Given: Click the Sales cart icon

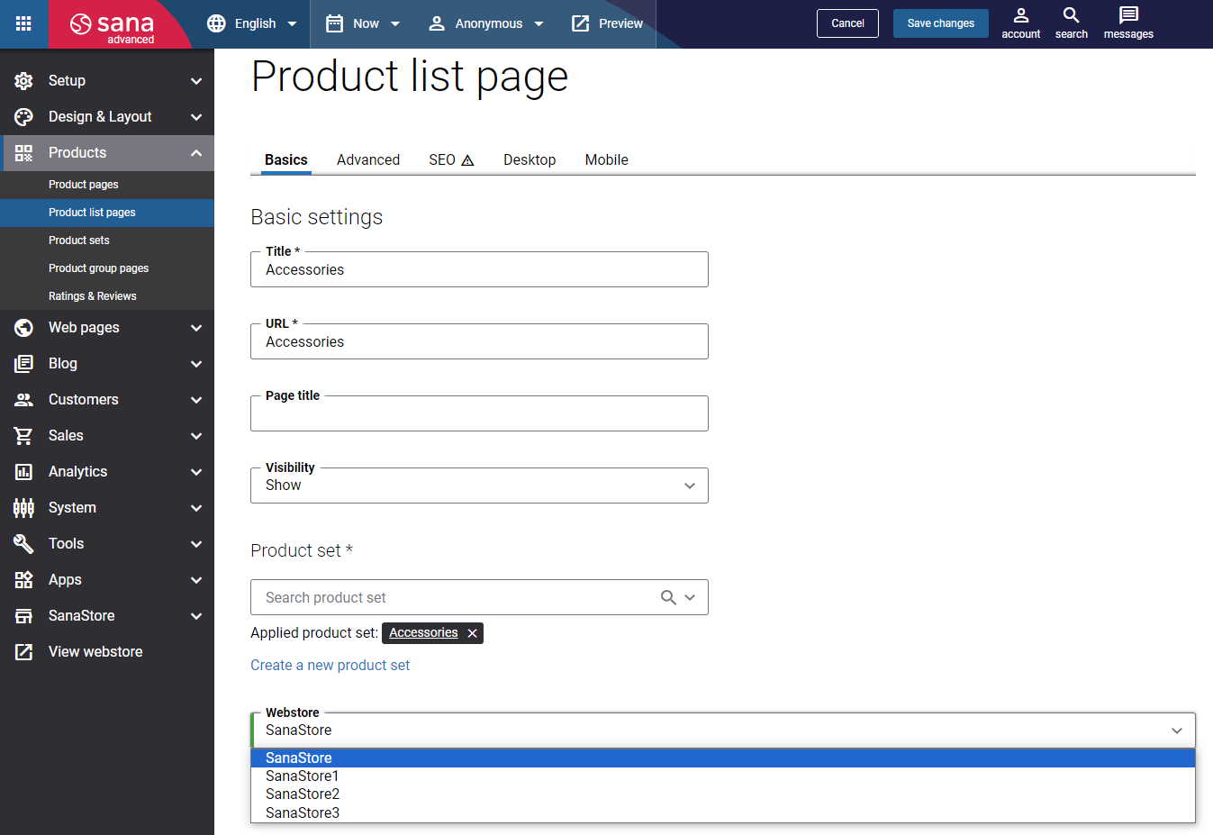Looking at the screenshot, I should (x=23, y=436).
